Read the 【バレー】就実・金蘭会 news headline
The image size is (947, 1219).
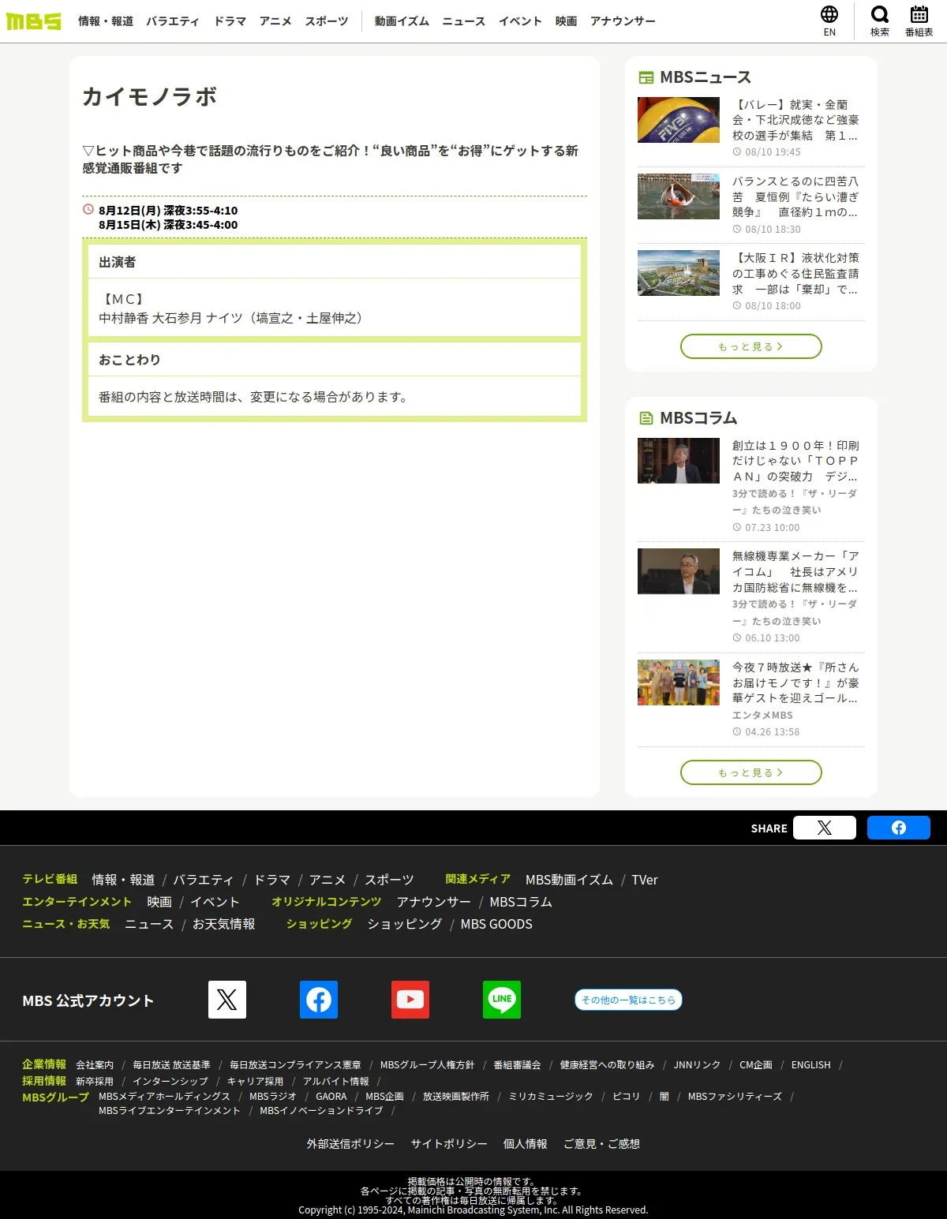point(795,120)
